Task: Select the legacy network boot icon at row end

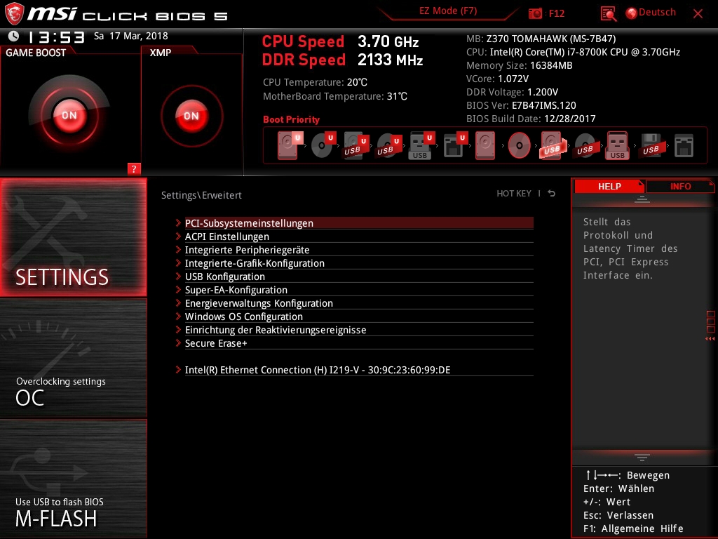Action: 684,145
